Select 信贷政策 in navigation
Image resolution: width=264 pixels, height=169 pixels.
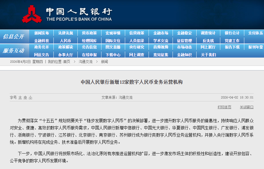click(x=137, y=33)
